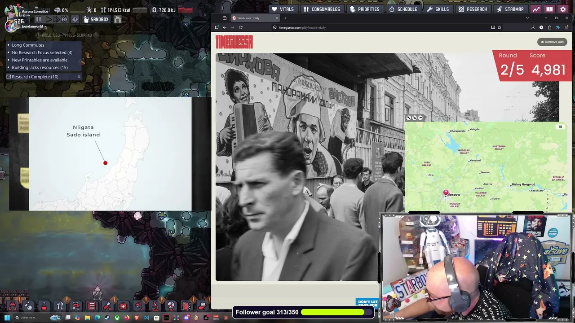Open Discord from the taskbar
This screenshot has height=323, width=575.
pos(186,318)
